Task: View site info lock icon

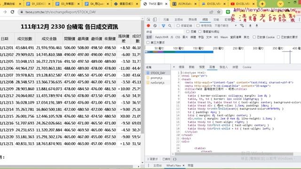Action: click(x=22, y=12)
